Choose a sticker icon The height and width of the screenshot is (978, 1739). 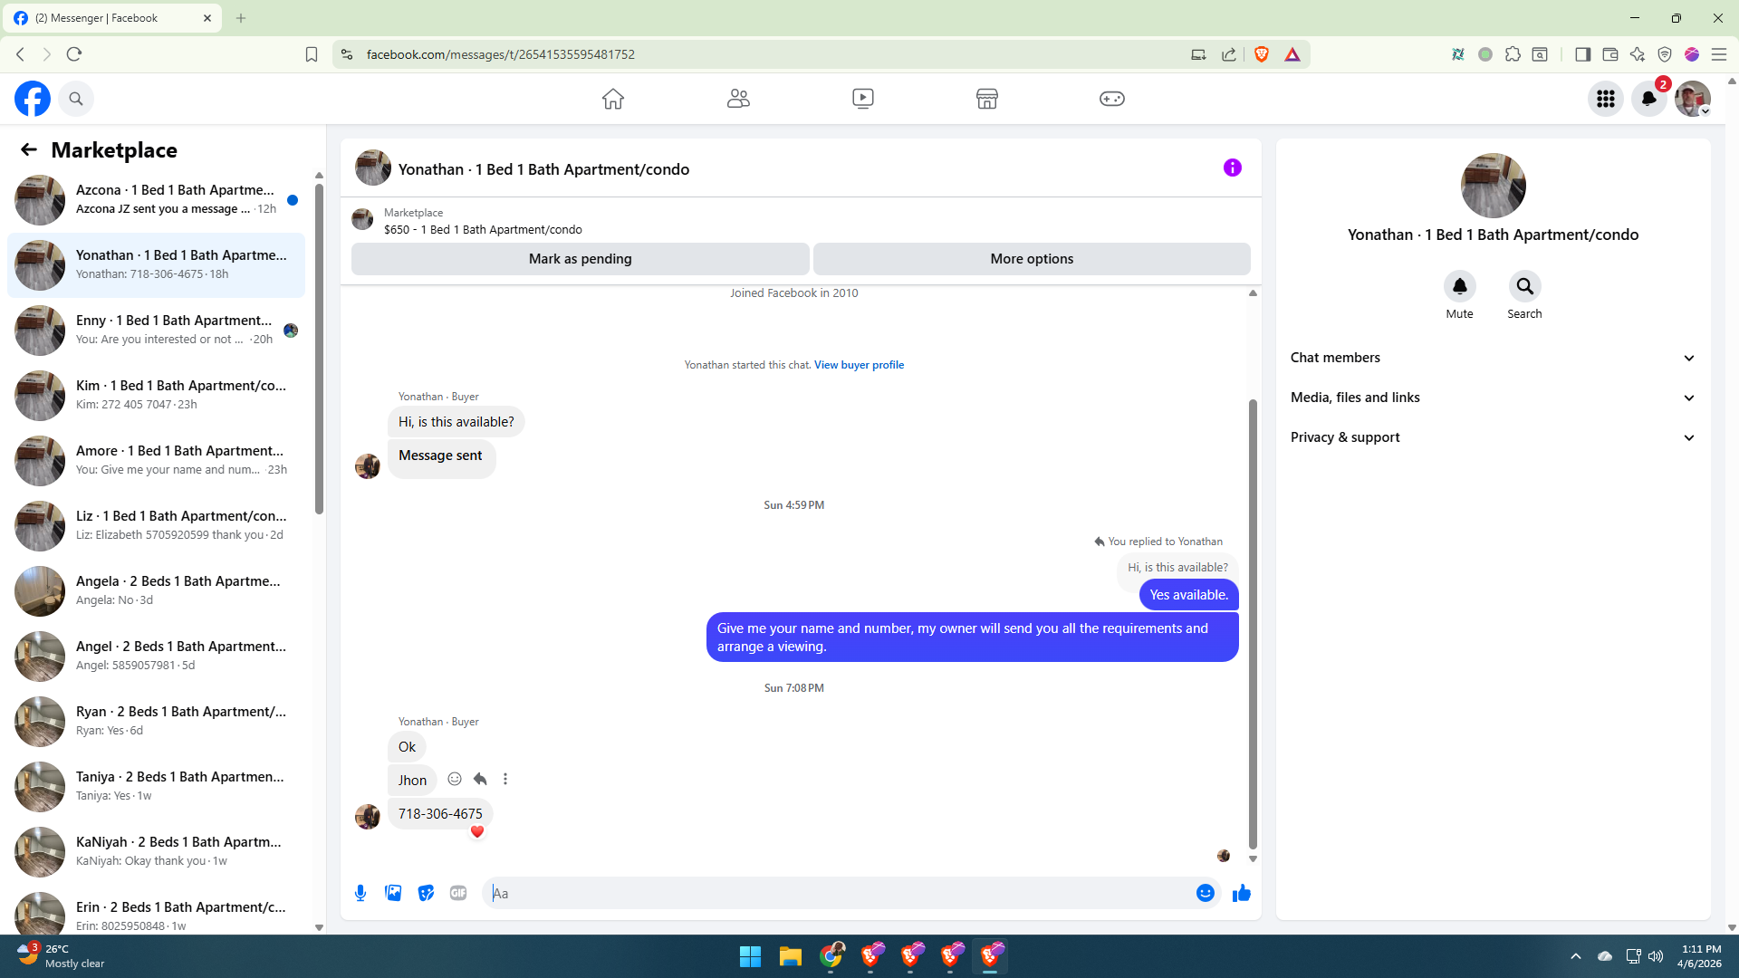(x=426, y=893)
